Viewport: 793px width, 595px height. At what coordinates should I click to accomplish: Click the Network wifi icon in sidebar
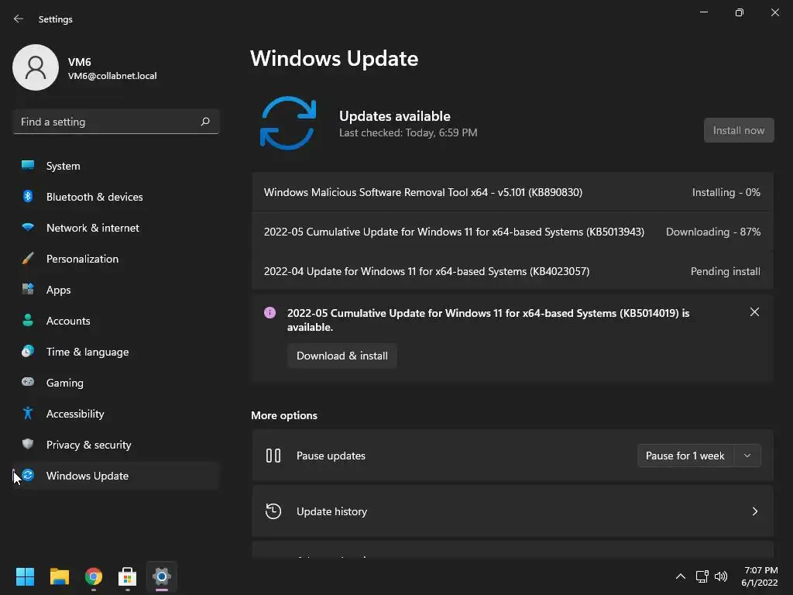click(28, 227)
